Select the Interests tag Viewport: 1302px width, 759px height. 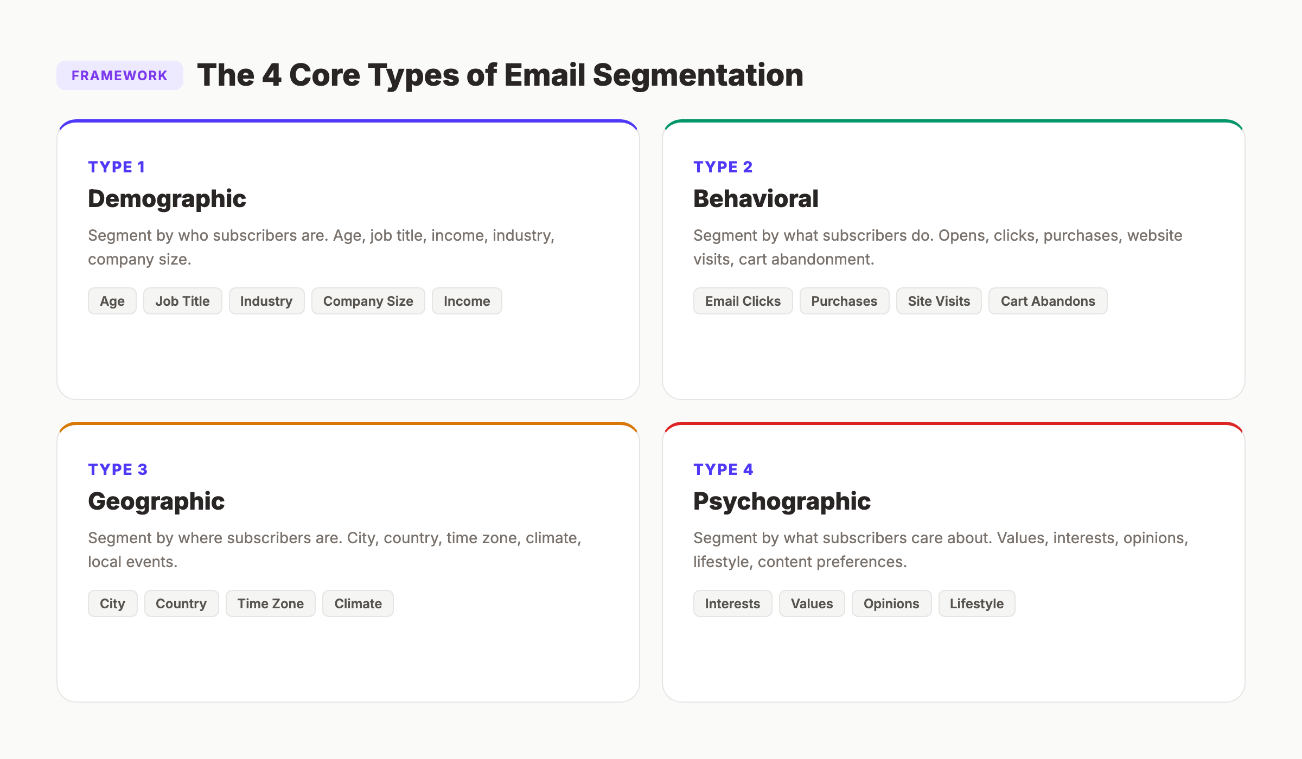732,603
